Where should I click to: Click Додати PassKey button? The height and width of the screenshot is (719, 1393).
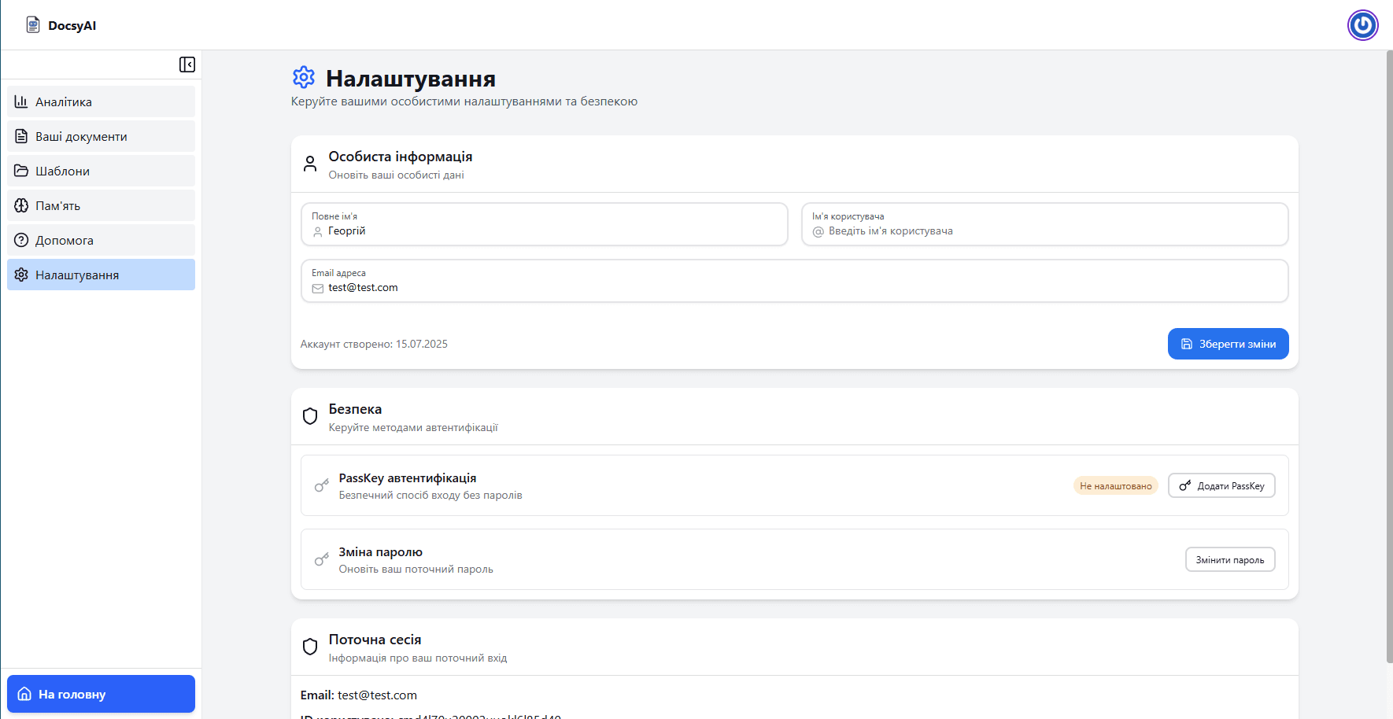(1221, 485)
